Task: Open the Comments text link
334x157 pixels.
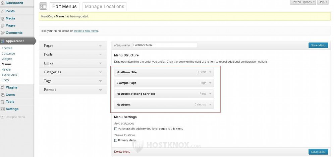Action: (14, 33)
